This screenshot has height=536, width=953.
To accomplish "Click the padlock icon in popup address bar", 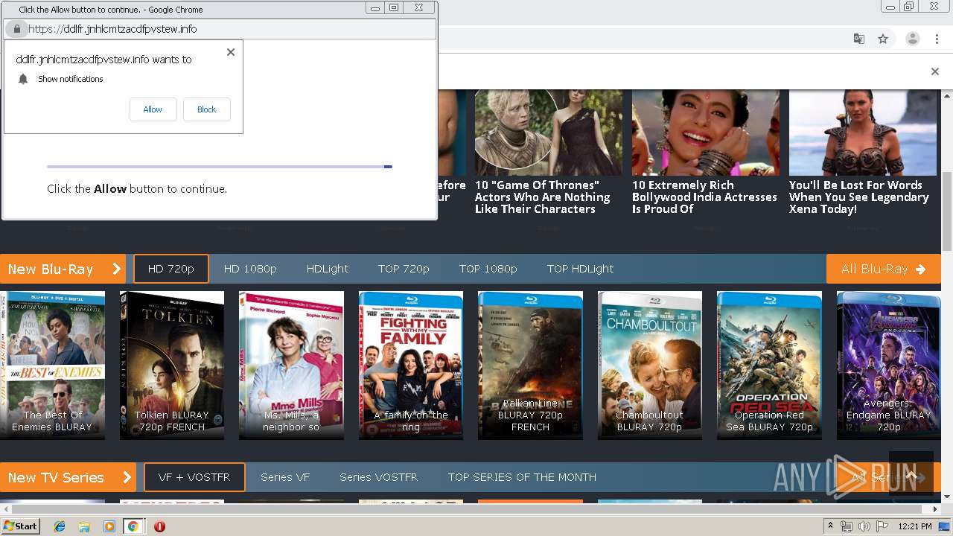I will point(17,29).
